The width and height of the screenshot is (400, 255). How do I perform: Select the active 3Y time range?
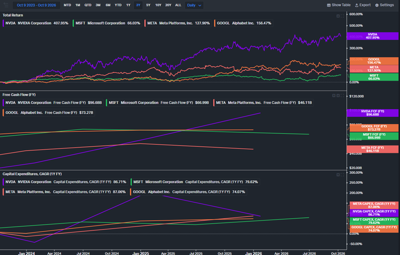[x=138, y=5]
